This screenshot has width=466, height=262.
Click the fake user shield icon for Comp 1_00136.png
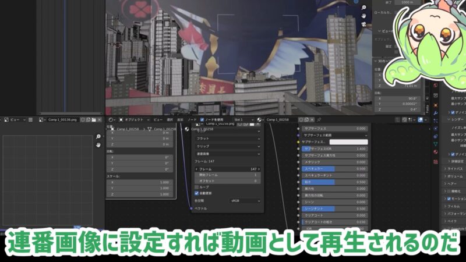point(83,120)
